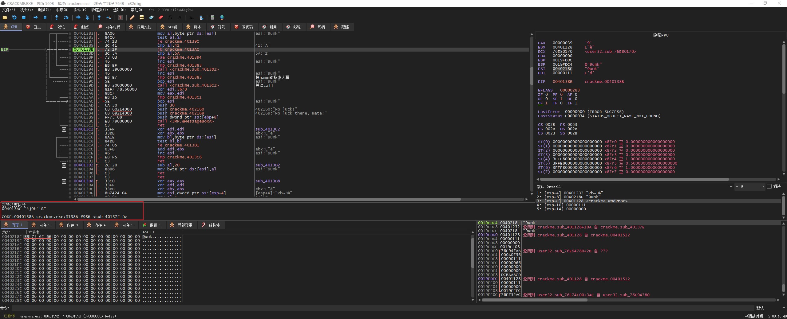The height and width of the screenshot is (319, 787).
Task: Click the Scylla 'S' plugin icon
Action: click(x=121, y=18)
